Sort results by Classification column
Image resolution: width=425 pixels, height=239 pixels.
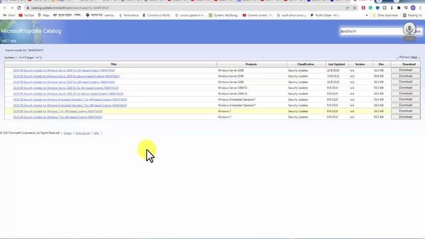pyautogui.click(x=305, y=64)
